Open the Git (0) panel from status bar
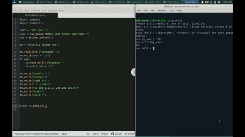245x137 pixels. click(x=129, y=134)
